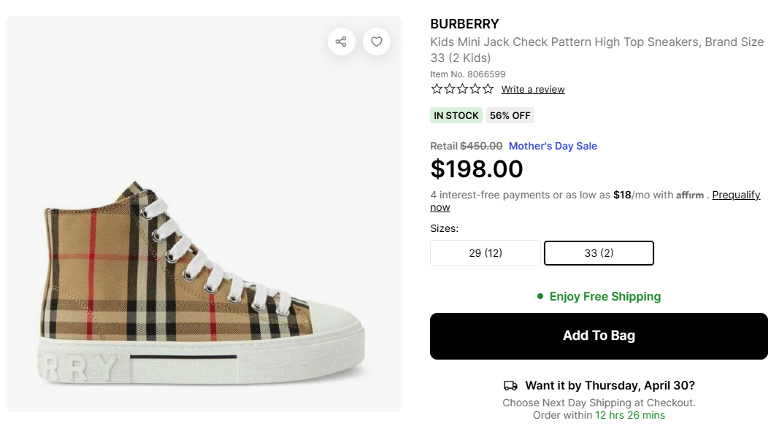Give five stars using the last star
The height and width of the screenshot is (434, 779).
point(488,89)
